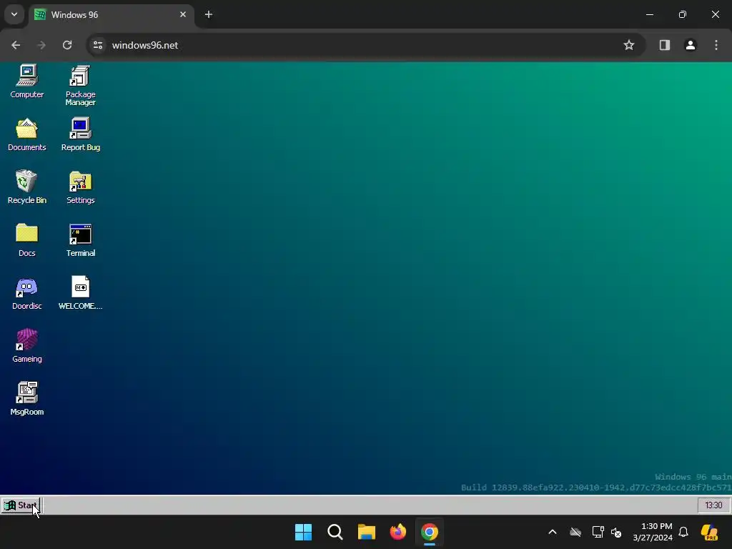Open the notifications bell

[x=683, y=532]
